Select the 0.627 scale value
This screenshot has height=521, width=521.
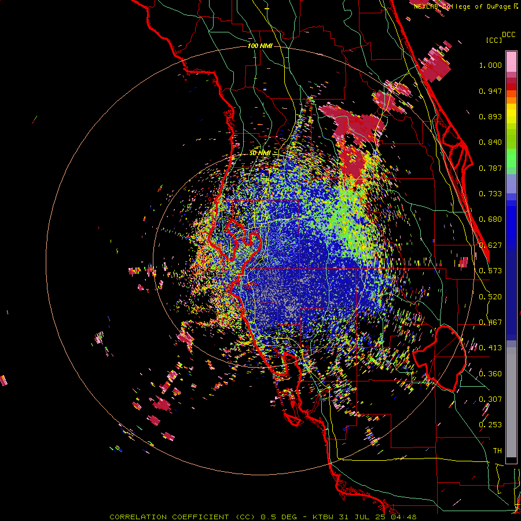[x=490, y=245]
